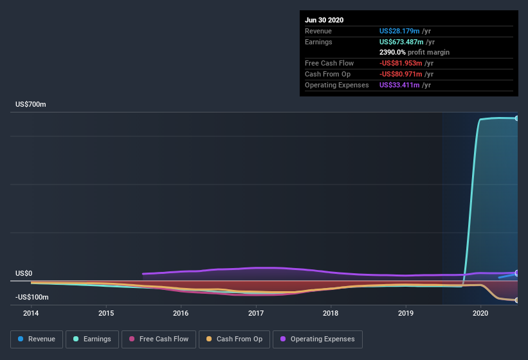Click the Operating Expenses tooltip label
The image size is (528, 360).
click(337, 85)
